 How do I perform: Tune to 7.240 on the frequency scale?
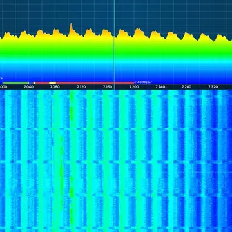[160, 87]
